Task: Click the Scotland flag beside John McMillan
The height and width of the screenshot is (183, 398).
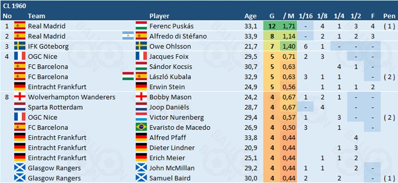Action: (141, 168)
